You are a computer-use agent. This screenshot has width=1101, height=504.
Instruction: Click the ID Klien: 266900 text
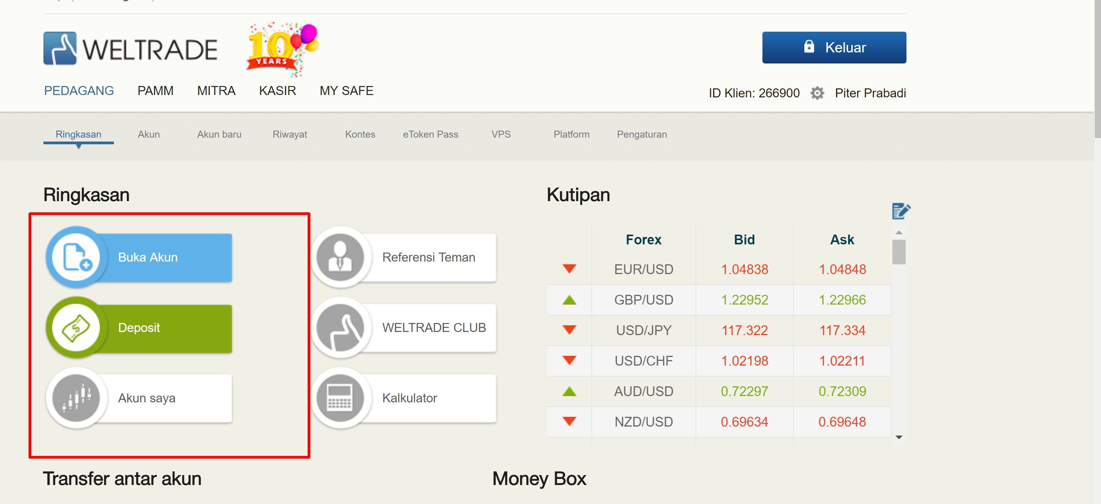coord(754,93)
